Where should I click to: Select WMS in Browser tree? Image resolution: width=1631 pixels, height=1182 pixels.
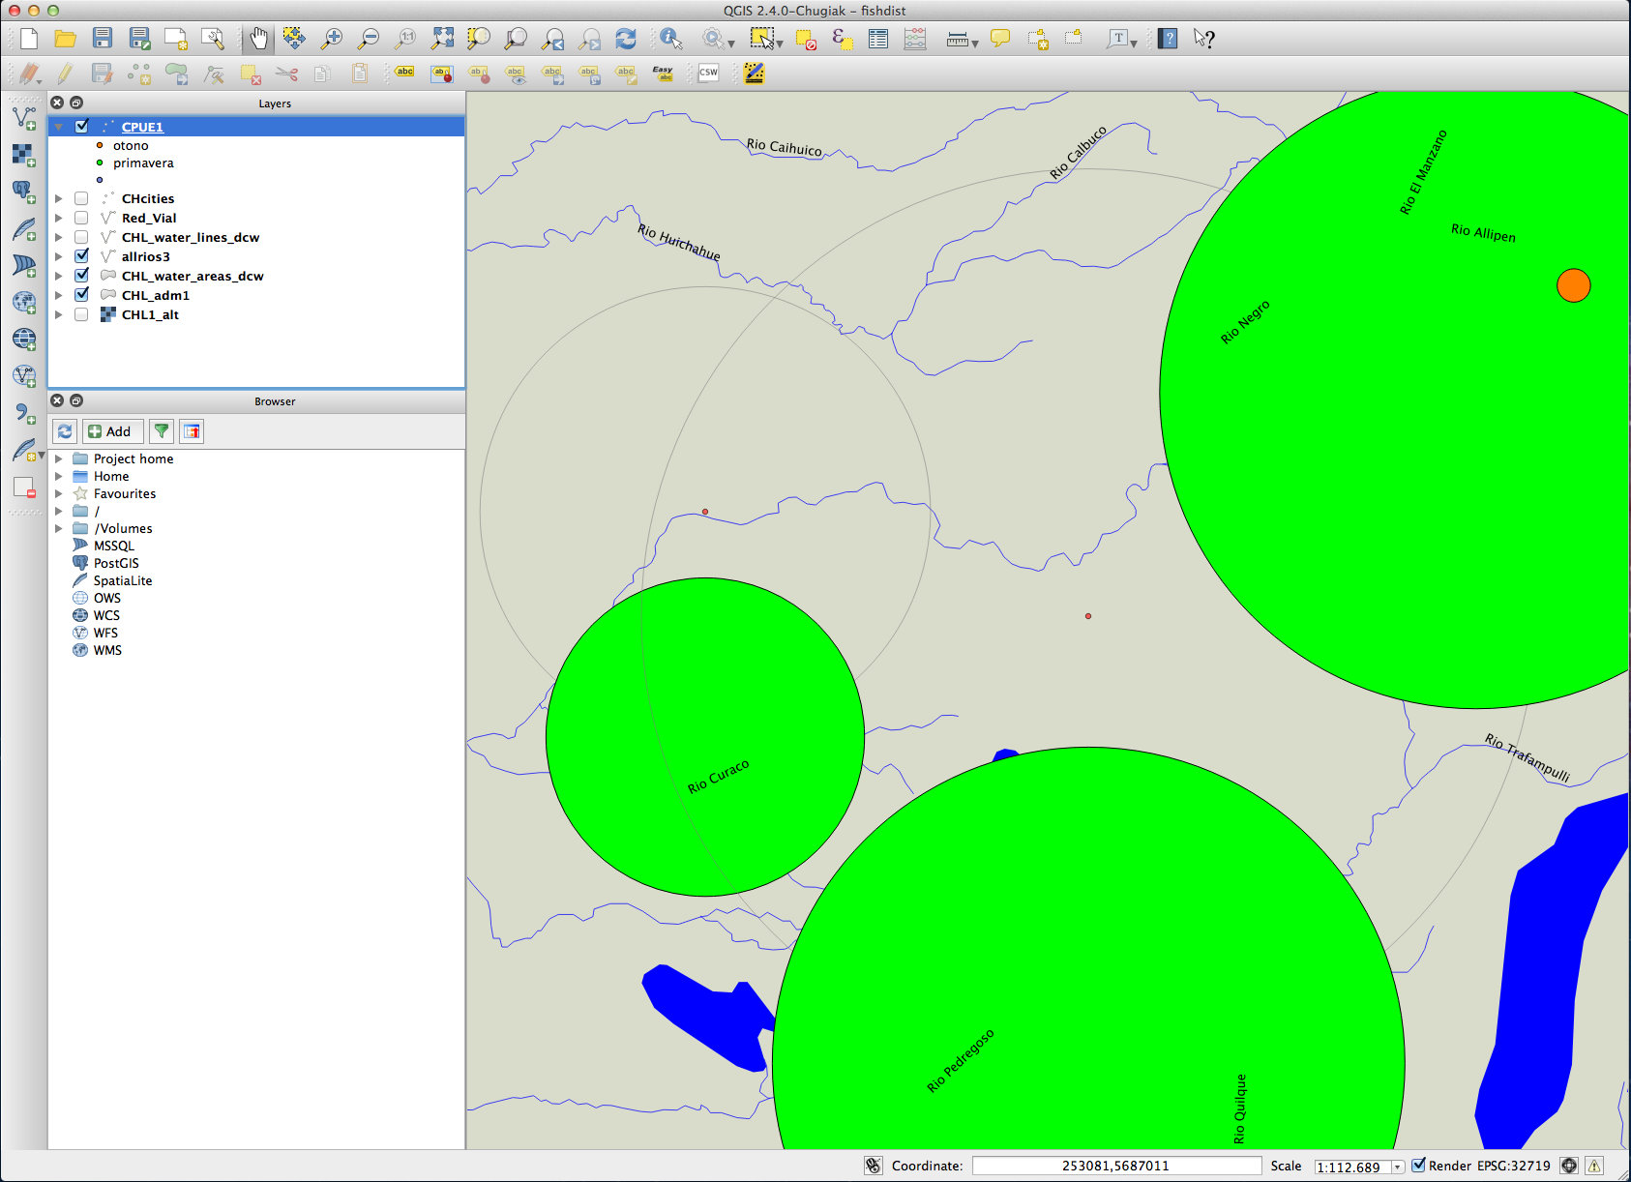pyautogui.click(x=107, y=650)
